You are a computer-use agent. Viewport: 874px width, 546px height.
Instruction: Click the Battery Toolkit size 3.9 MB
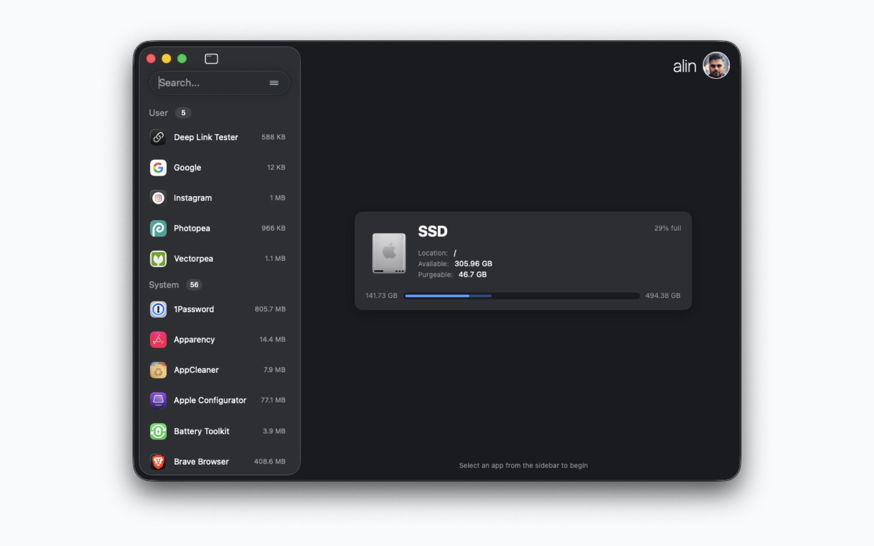(274, 431)
